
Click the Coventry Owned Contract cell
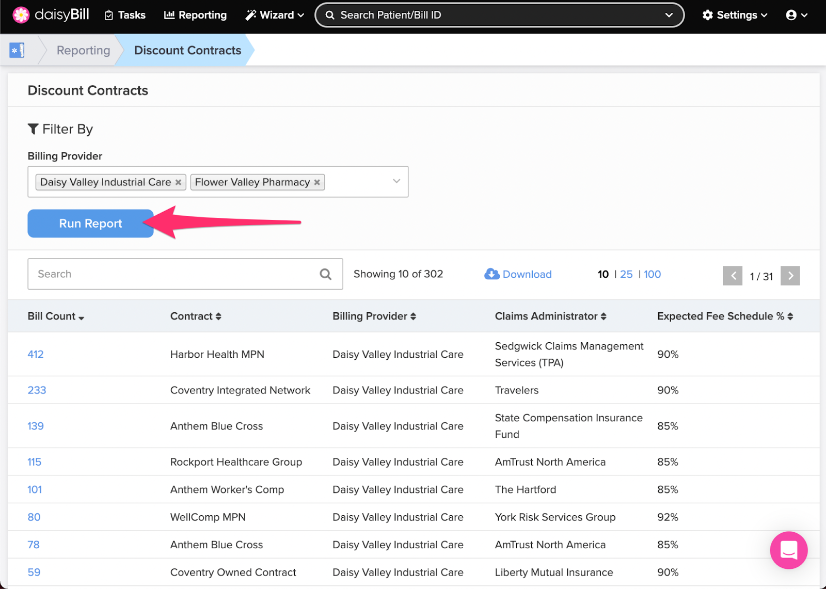[x=233, y=572]
